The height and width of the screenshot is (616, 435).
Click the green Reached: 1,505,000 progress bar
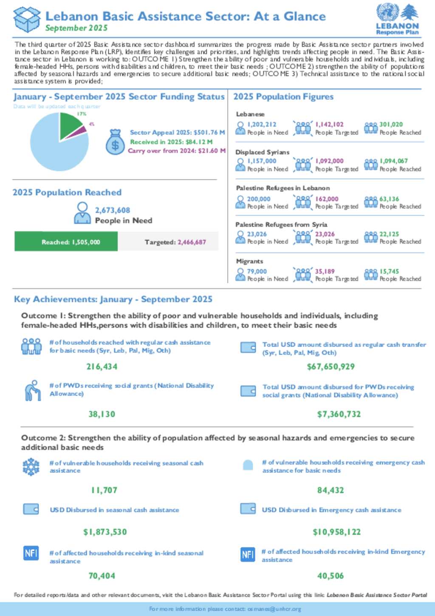pos(66,241)
